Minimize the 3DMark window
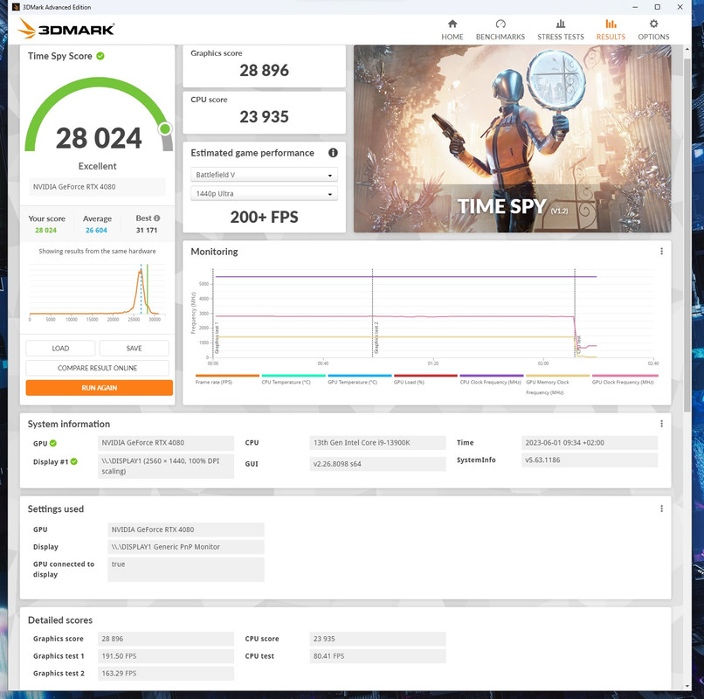This screenshot has height=699, width=704. coord(635,7)
